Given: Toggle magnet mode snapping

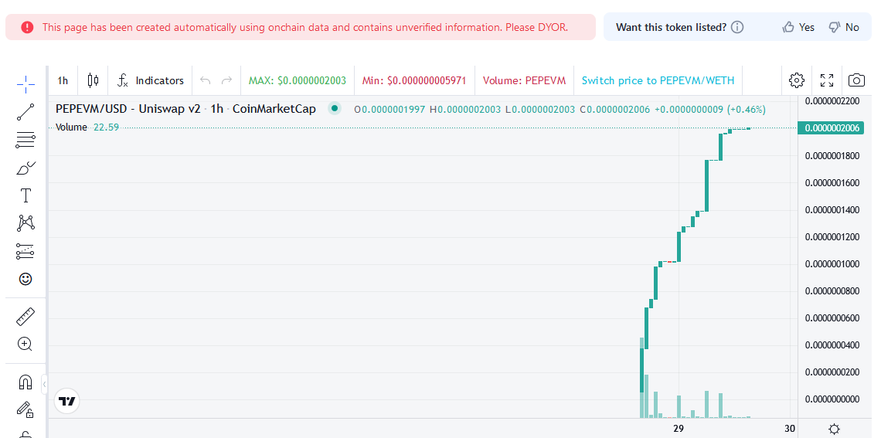Looking at the screenshot, I should [x=26, y=382].
